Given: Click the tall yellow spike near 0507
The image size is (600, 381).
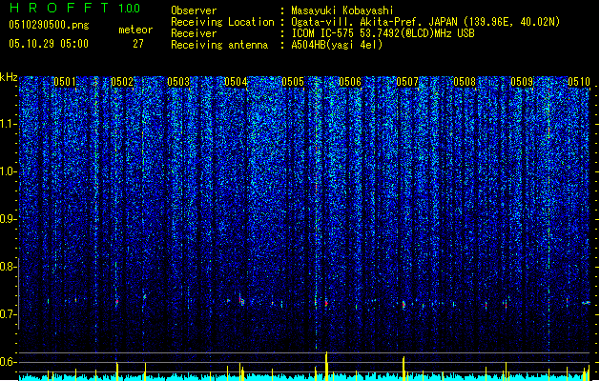Looking at the screenshot, I should pos(403,369).
